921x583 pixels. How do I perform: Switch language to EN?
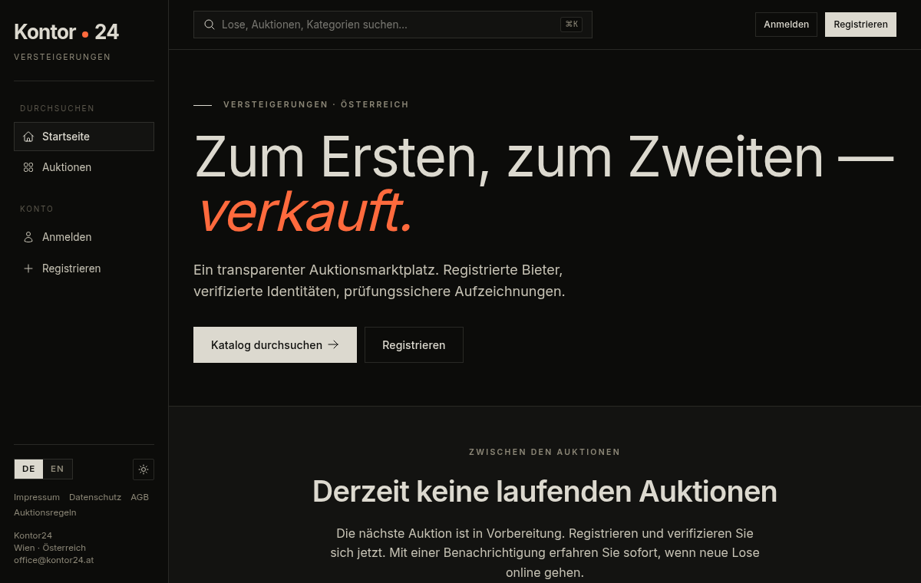tap(58, 469)
